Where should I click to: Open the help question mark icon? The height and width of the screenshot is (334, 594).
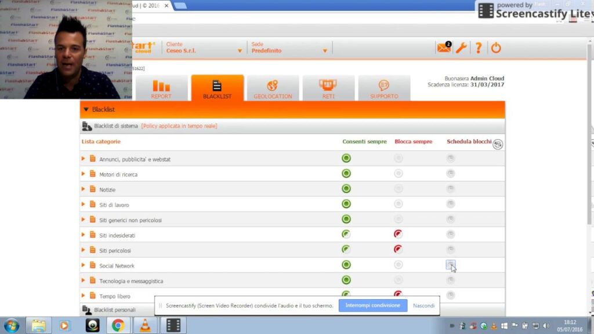click(479, 48)
